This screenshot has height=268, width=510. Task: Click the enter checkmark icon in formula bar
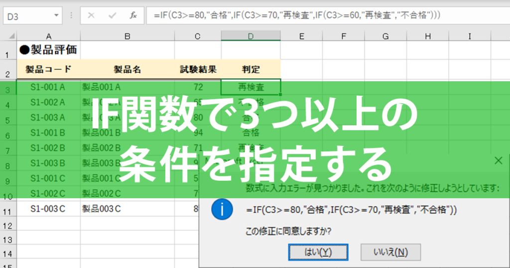(x=112, y=15)
